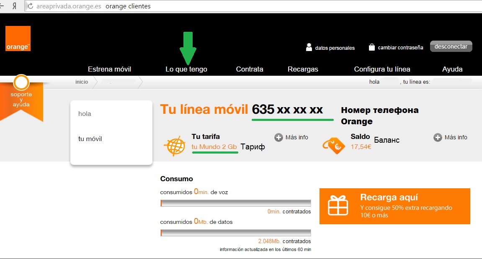Select tu móvil in the side panel

coord(90,139)
